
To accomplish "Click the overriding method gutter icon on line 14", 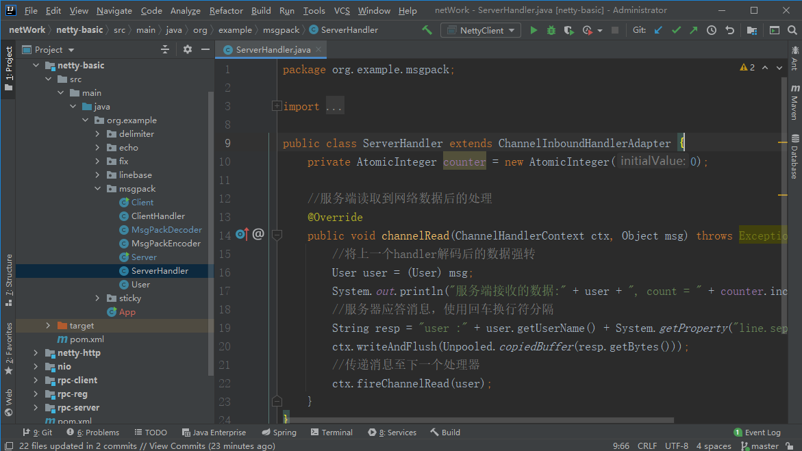I will pos(242,234).
